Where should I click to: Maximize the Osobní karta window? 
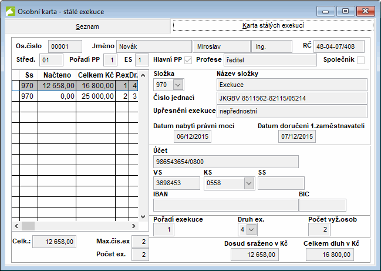(345, 11)
